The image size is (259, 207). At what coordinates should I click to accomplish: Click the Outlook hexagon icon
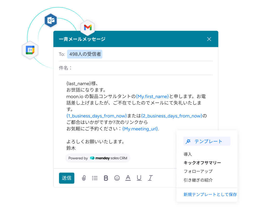[51, 20]
